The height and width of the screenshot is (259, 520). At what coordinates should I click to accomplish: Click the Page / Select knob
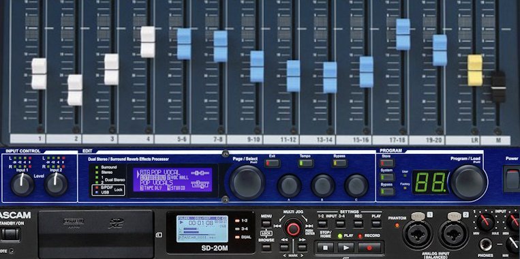point(247,183)
